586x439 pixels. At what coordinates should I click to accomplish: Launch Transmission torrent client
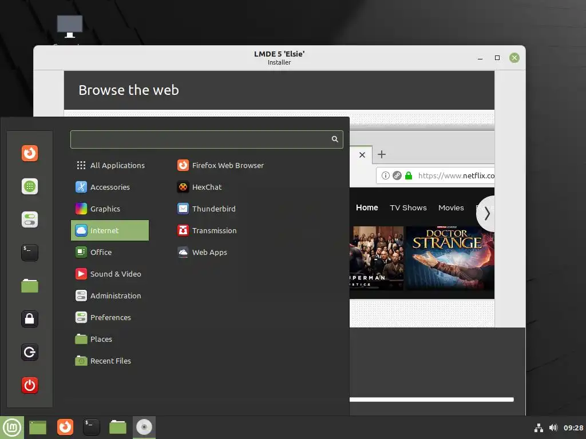pyautogui.click(x=207, y=230)
